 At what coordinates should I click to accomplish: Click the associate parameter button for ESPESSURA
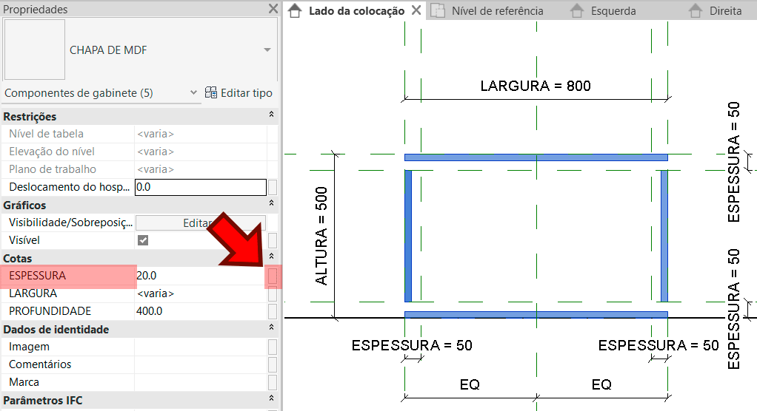[x=273, y=276]
